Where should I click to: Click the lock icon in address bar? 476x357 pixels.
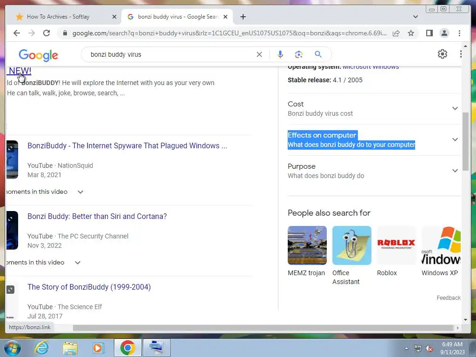click(x=65, y=33)
